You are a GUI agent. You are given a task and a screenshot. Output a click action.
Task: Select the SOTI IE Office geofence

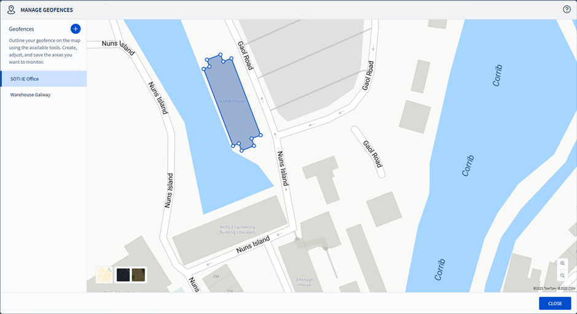pyautogui.click(x=44, y=79)
